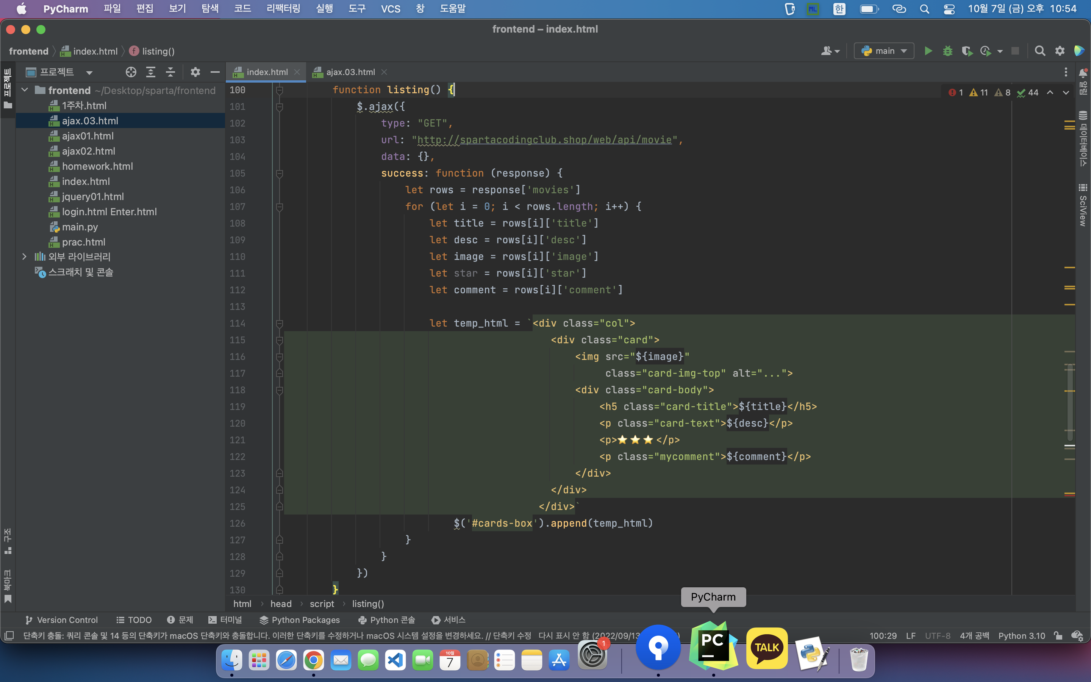Toggle the Project sidebar panel button

[8, 88]
